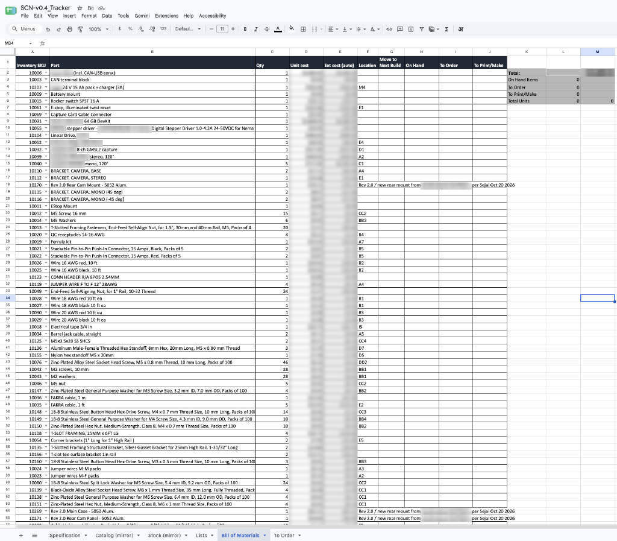Open the horizontal align dropdown
Screen dimensions: 617x541
pyautogui.click(x=334, y=29)
